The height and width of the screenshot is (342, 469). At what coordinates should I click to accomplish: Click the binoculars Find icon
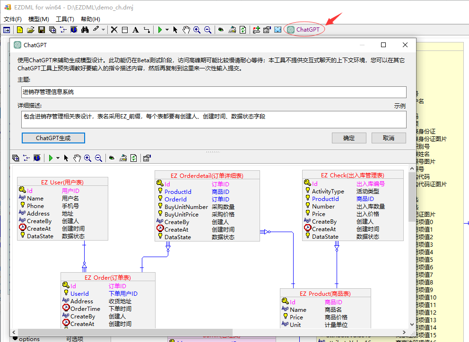click(x=85, y=30)
